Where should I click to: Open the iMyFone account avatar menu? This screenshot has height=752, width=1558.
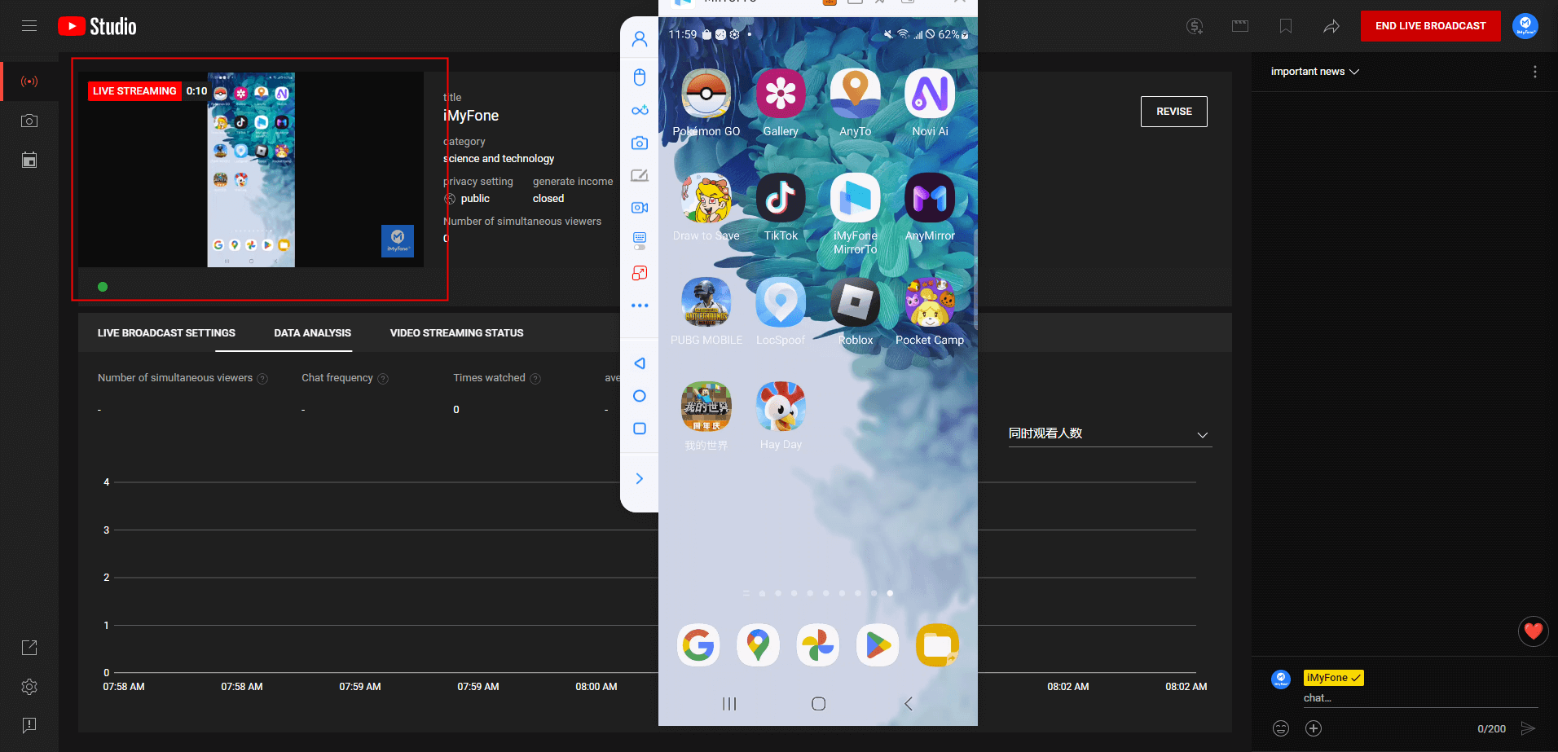pos(1525,26)
